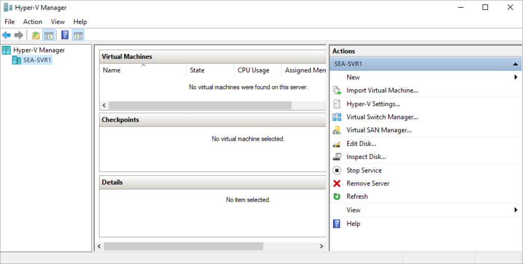The width and height of the screenshot is (523, 264).
Task: Click the Details section header
Action: click(x=213, y=182)
